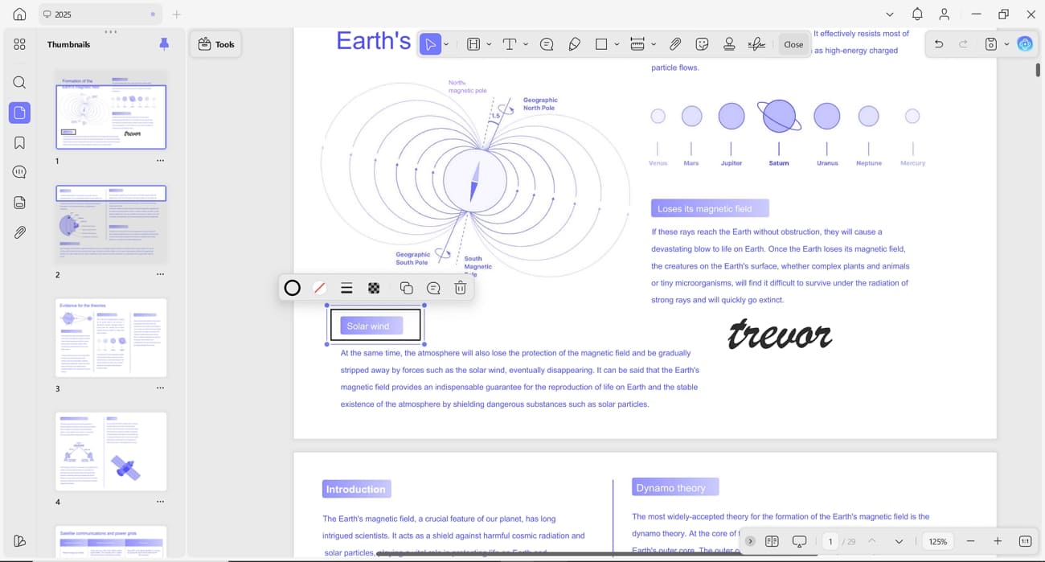Open the Bookmarks panel in sidebar
This screenshot has width=1045, height=562.
tap(19, 142)
